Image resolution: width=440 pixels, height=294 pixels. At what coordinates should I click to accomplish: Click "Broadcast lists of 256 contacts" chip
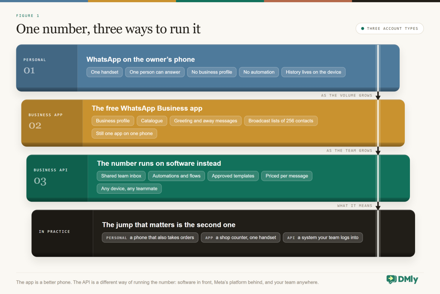tap(281, 121)
